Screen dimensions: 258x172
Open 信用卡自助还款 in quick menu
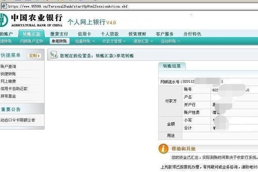(14, 89)
